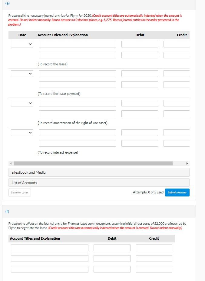Click the first debit field for recording the lease
This screenshot has height=281, width=205.
[x=140, y=44]
